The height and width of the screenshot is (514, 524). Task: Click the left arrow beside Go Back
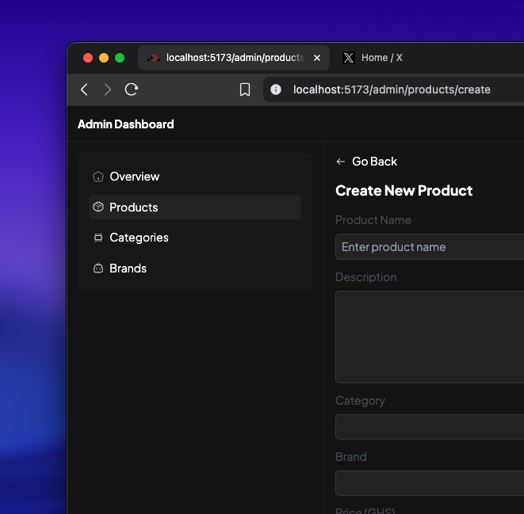[341, 162]
